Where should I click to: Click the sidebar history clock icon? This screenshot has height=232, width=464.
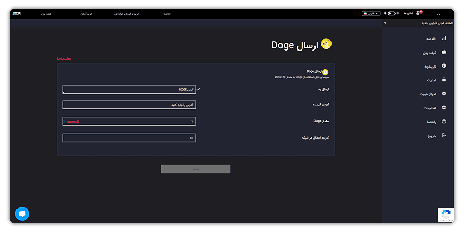coord(444,65)
